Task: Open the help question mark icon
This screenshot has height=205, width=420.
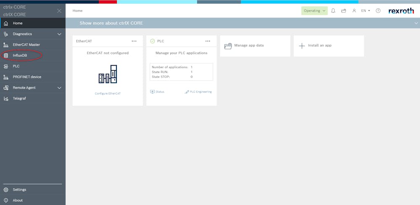Action: tap(378, 11)
